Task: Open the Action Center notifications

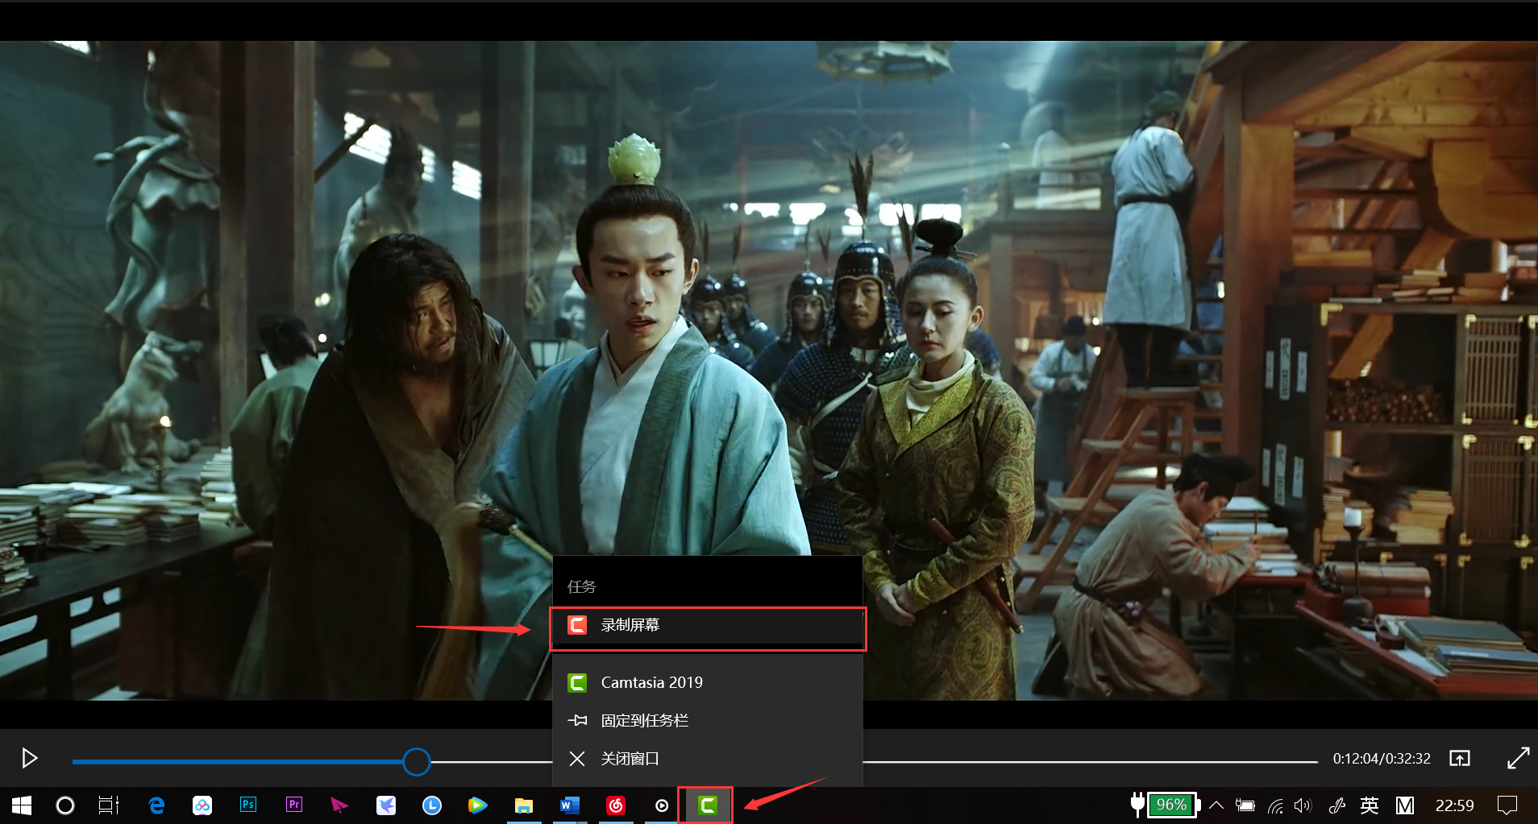Action: pos(1507,805)
